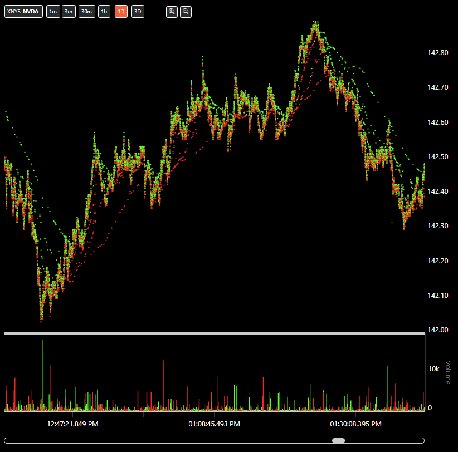Switch to the 1m timeframe

pyautogui.click(x=53, y=12)
